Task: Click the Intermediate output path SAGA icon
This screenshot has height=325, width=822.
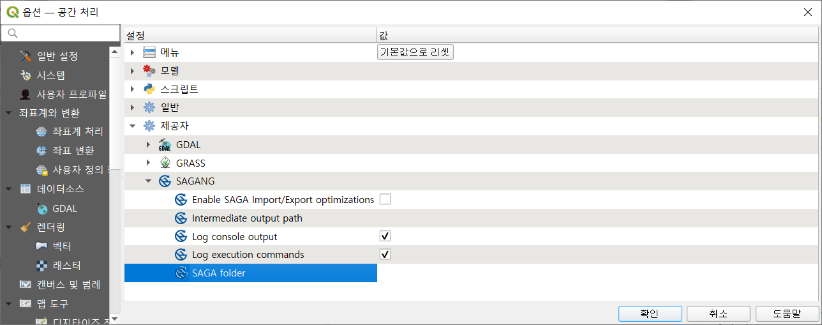Action: (x=181, y=218)
